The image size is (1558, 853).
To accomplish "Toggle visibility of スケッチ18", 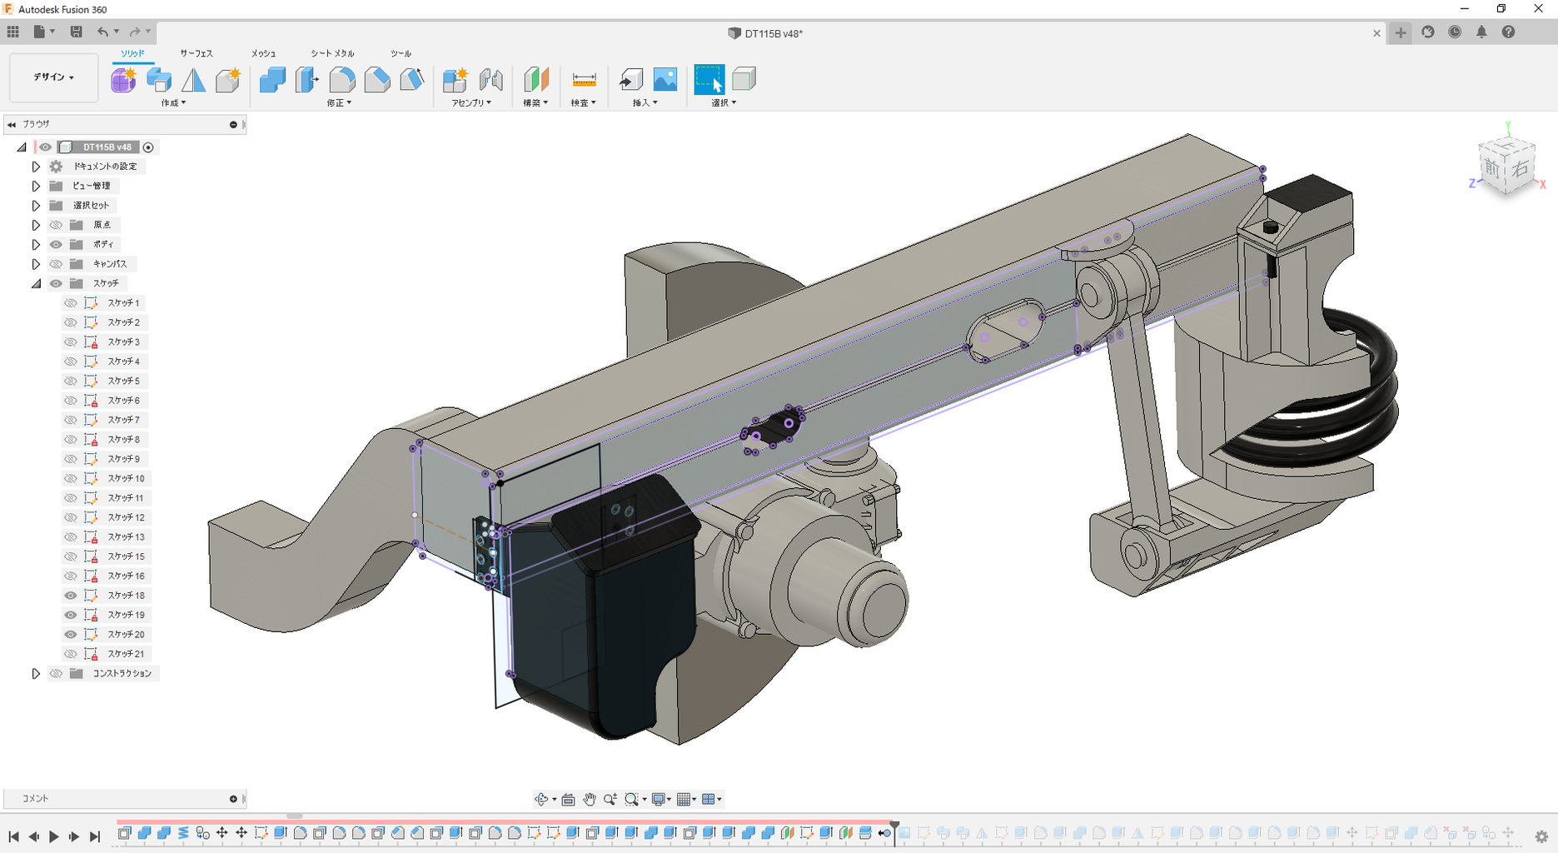I will [71, 596].
